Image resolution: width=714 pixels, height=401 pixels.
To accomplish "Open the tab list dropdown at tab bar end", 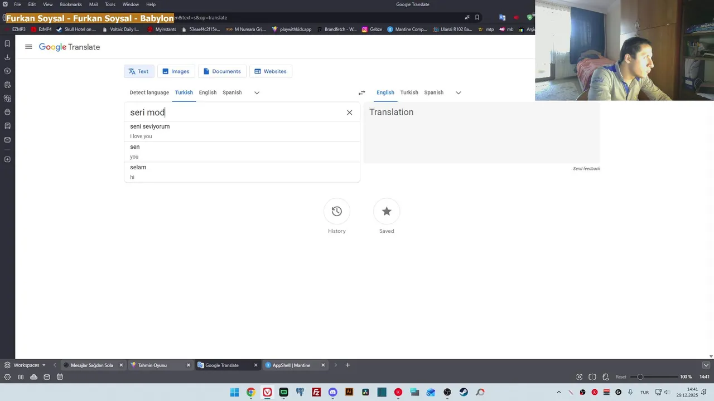I will point(706,365).
